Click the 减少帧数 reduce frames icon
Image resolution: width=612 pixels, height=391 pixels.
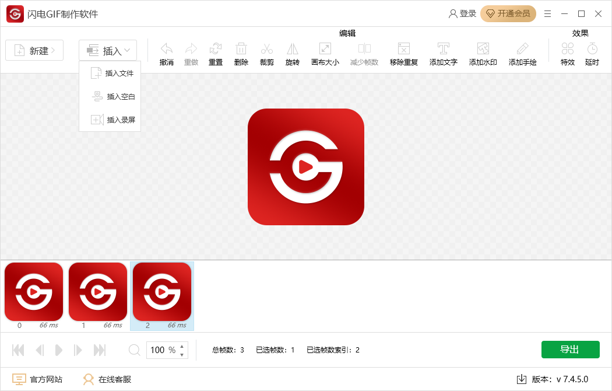point(364,49)
